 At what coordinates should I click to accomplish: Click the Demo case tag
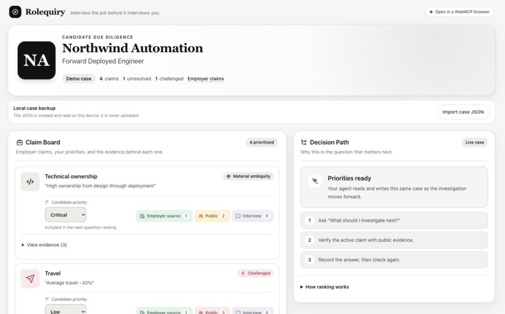pos(78,78)
